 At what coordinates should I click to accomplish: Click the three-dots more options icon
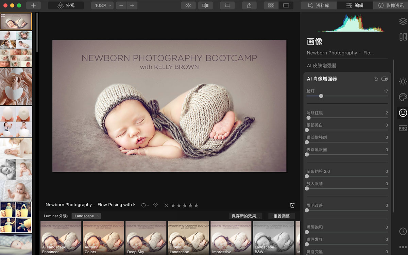(x=403, y=247)
